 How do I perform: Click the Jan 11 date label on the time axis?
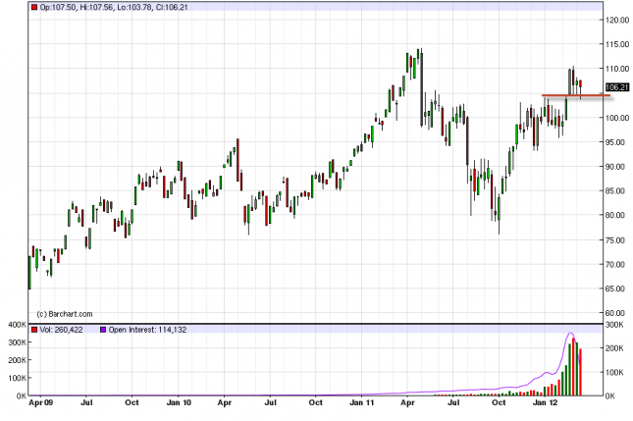point(362,402)
